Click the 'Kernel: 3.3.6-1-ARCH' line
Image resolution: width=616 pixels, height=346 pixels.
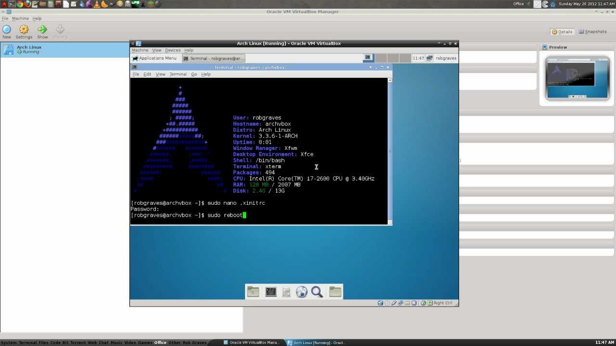pyautogui.click(x=265, y=136)
